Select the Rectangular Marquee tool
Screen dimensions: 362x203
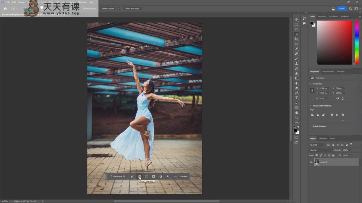297,24
